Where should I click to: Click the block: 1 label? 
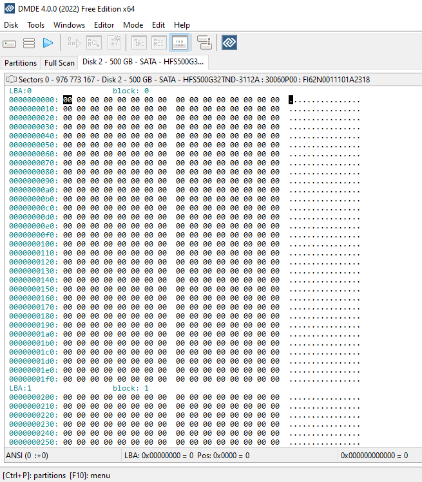[131, 388]
